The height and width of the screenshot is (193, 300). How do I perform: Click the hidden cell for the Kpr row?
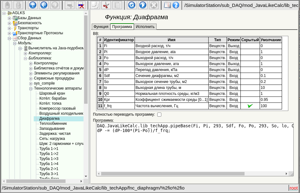click(x=250, y=100)
